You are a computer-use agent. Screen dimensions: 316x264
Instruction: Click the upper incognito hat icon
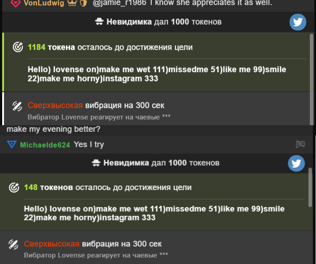coord(99,21)
